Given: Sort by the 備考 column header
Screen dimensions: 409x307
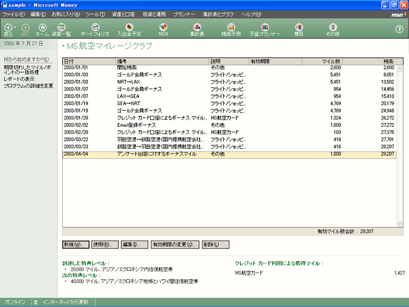Looking at the screenshot, I should click(x=162, y=61).
